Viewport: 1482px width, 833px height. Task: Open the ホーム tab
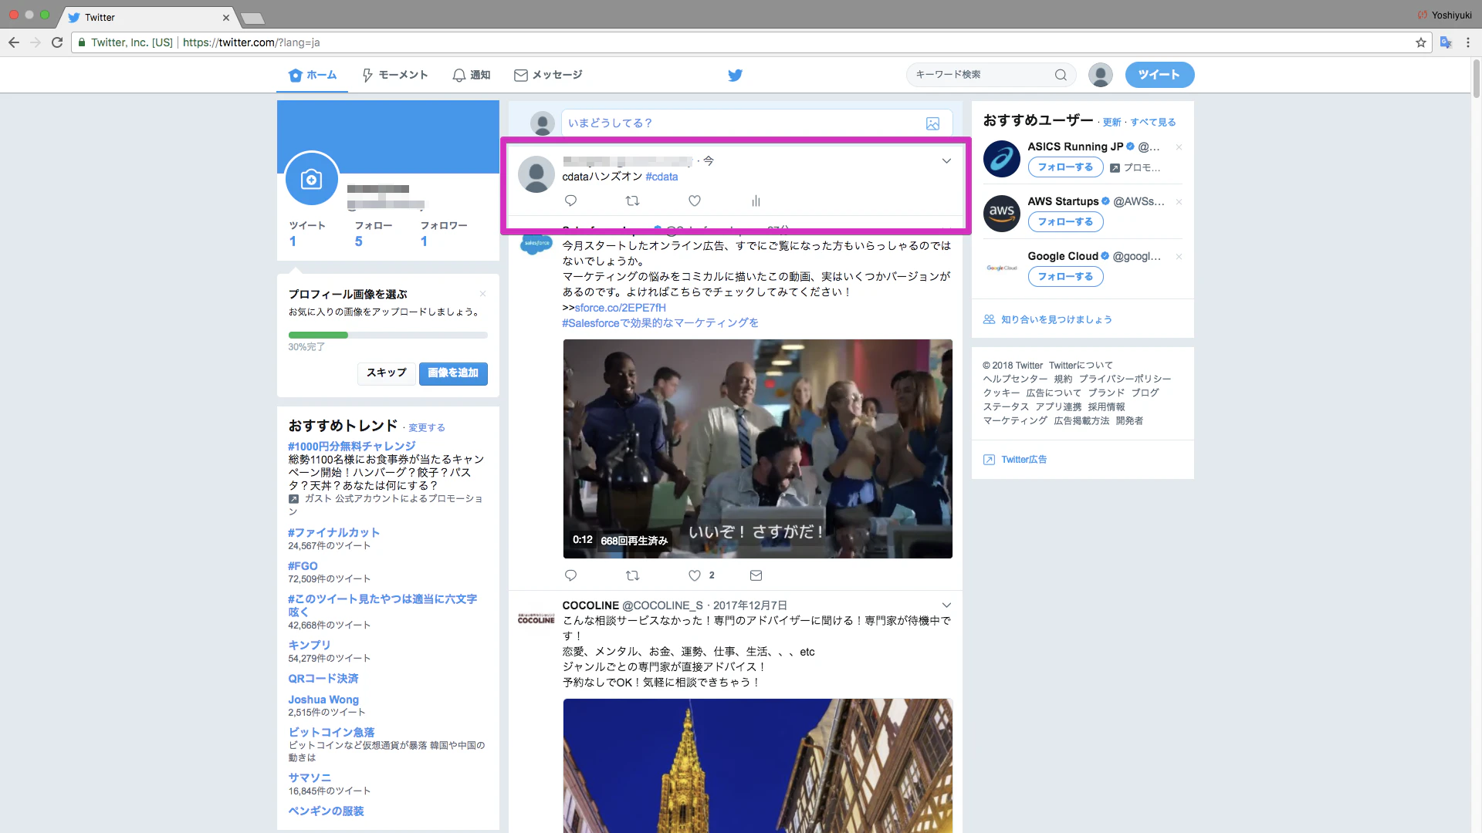coord(313,75)
